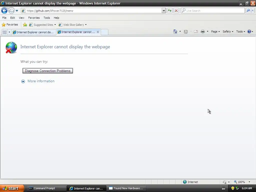Click the blue Help question icon
Image resolution: width=256 pixels, height=192 pixels.
(249, 31)
